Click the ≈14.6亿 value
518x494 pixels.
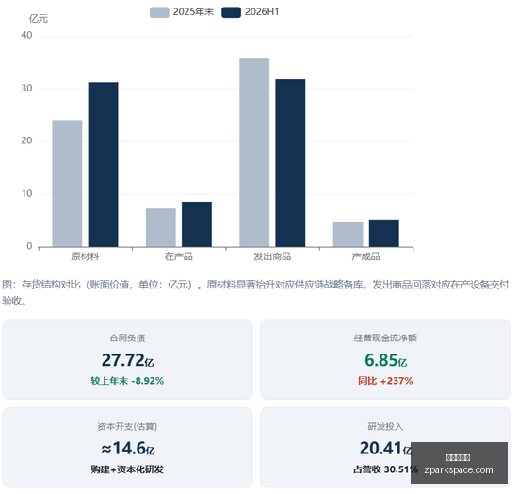point(128,449)
